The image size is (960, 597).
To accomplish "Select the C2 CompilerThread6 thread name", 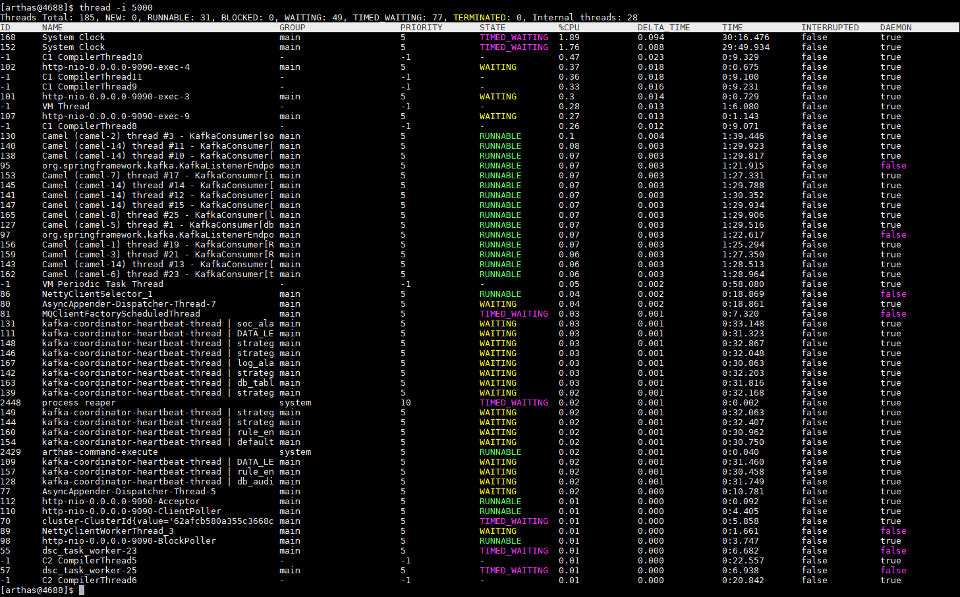I will (x=90, y=581).
